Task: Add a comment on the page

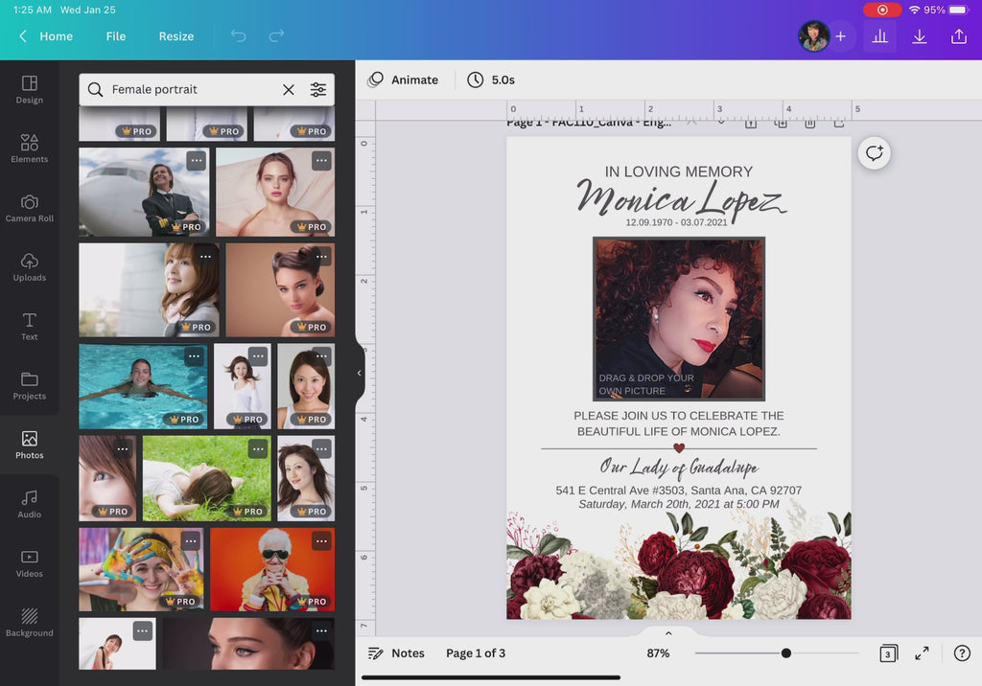Action: tap(875, 152)
